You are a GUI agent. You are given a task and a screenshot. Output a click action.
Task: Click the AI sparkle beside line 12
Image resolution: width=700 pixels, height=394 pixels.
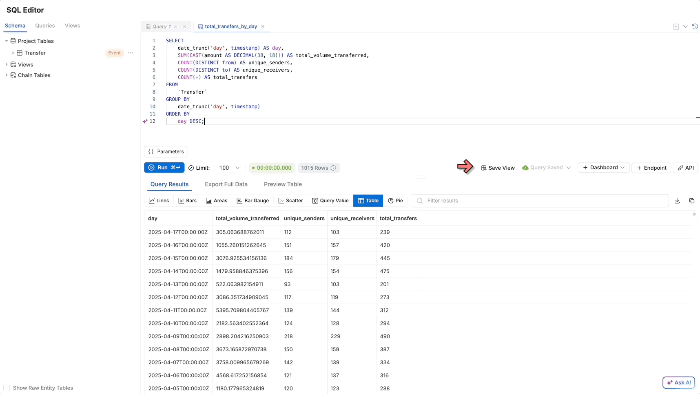pyautogui.click(x=145, y=121)
